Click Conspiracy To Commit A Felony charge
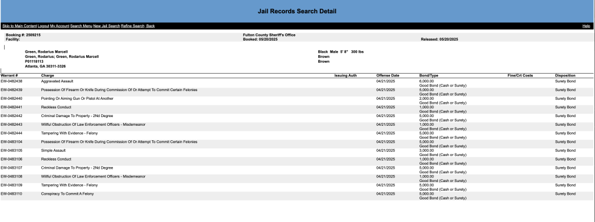This screenshot has height=222, width=595. click(67, 194)
